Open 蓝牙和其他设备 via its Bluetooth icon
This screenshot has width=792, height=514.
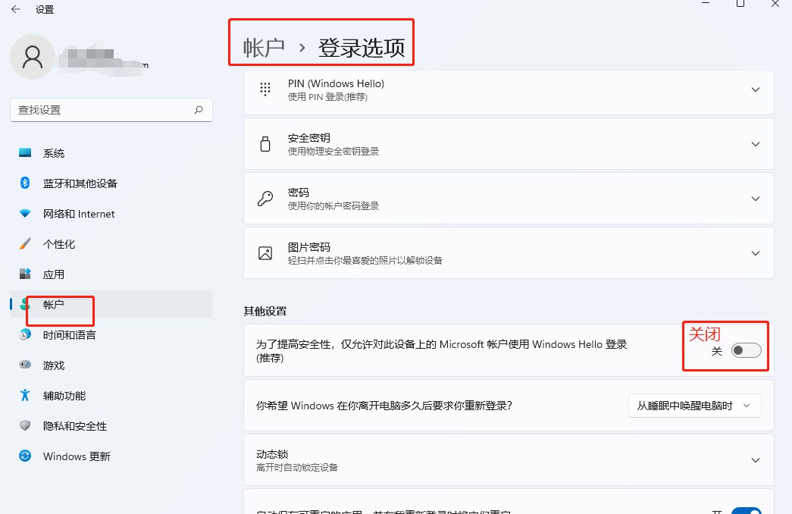coord(25,183)
